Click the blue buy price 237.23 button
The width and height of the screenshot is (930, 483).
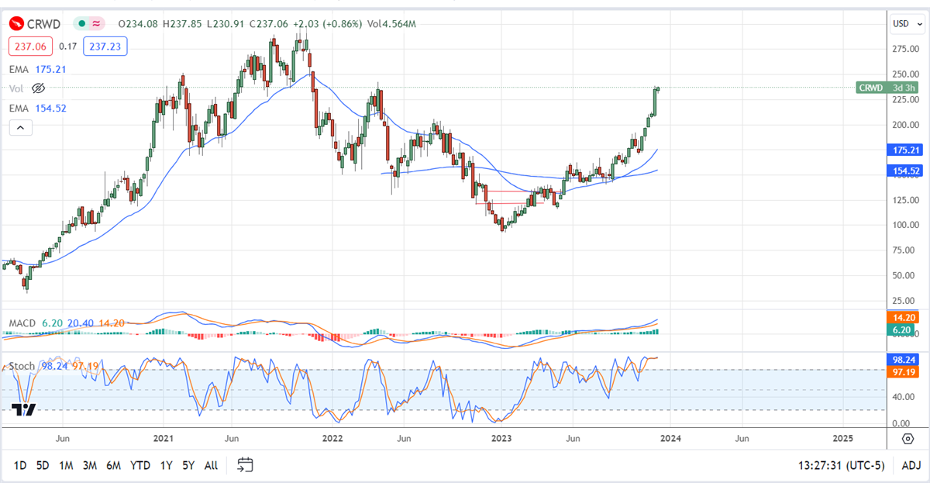point(105,47)
